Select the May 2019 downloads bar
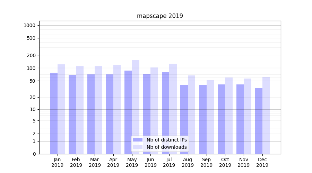The height and width of the screenshot is (173, 312). click(136, 107)
